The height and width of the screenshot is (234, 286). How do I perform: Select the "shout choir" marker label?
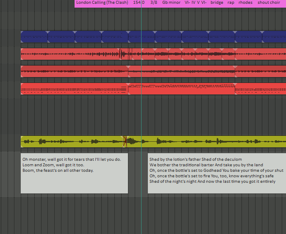click(x=269, y=3)
